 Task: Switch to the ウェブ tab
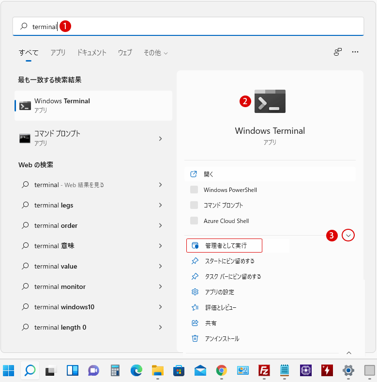(125, 53)
